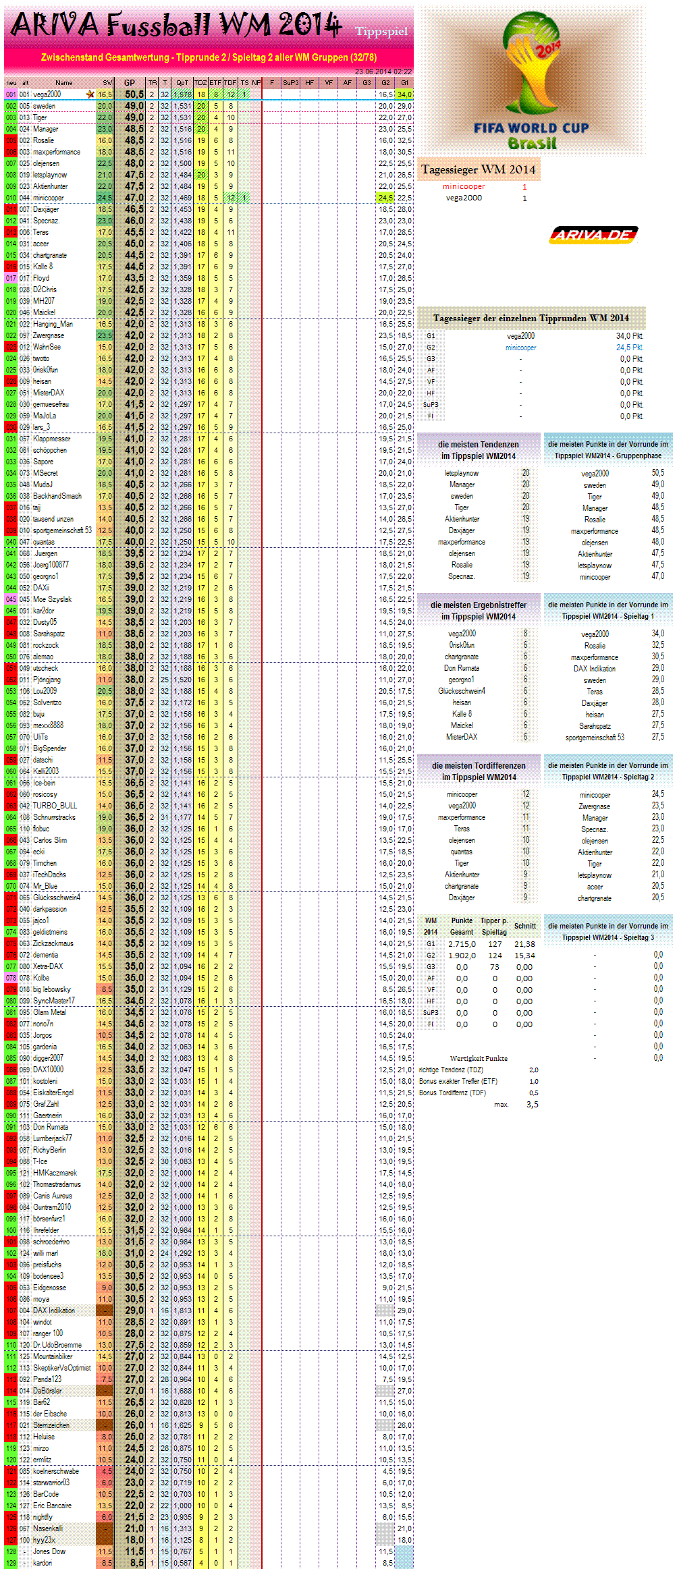Click the name 'BackhandSmash' in the ranking
Viewport: 677px width, 1573px height.
point(57,496)
